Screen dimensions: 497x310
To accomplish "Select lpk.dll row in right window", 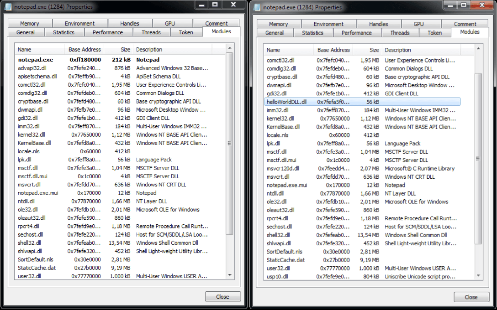I will pyautogui.click(x=362, y=143).
